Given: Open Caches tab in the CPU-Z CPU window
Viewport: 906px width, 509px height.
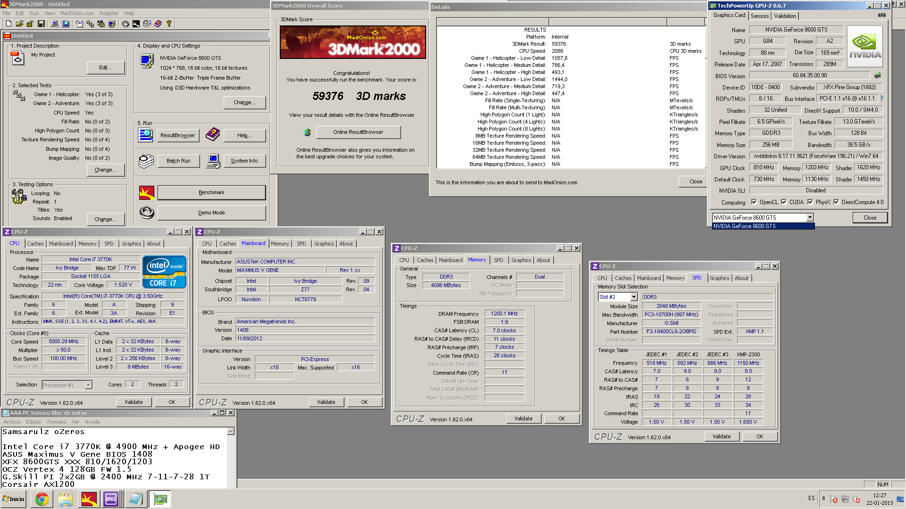Looking at the screenshot, I should point(35,244).
